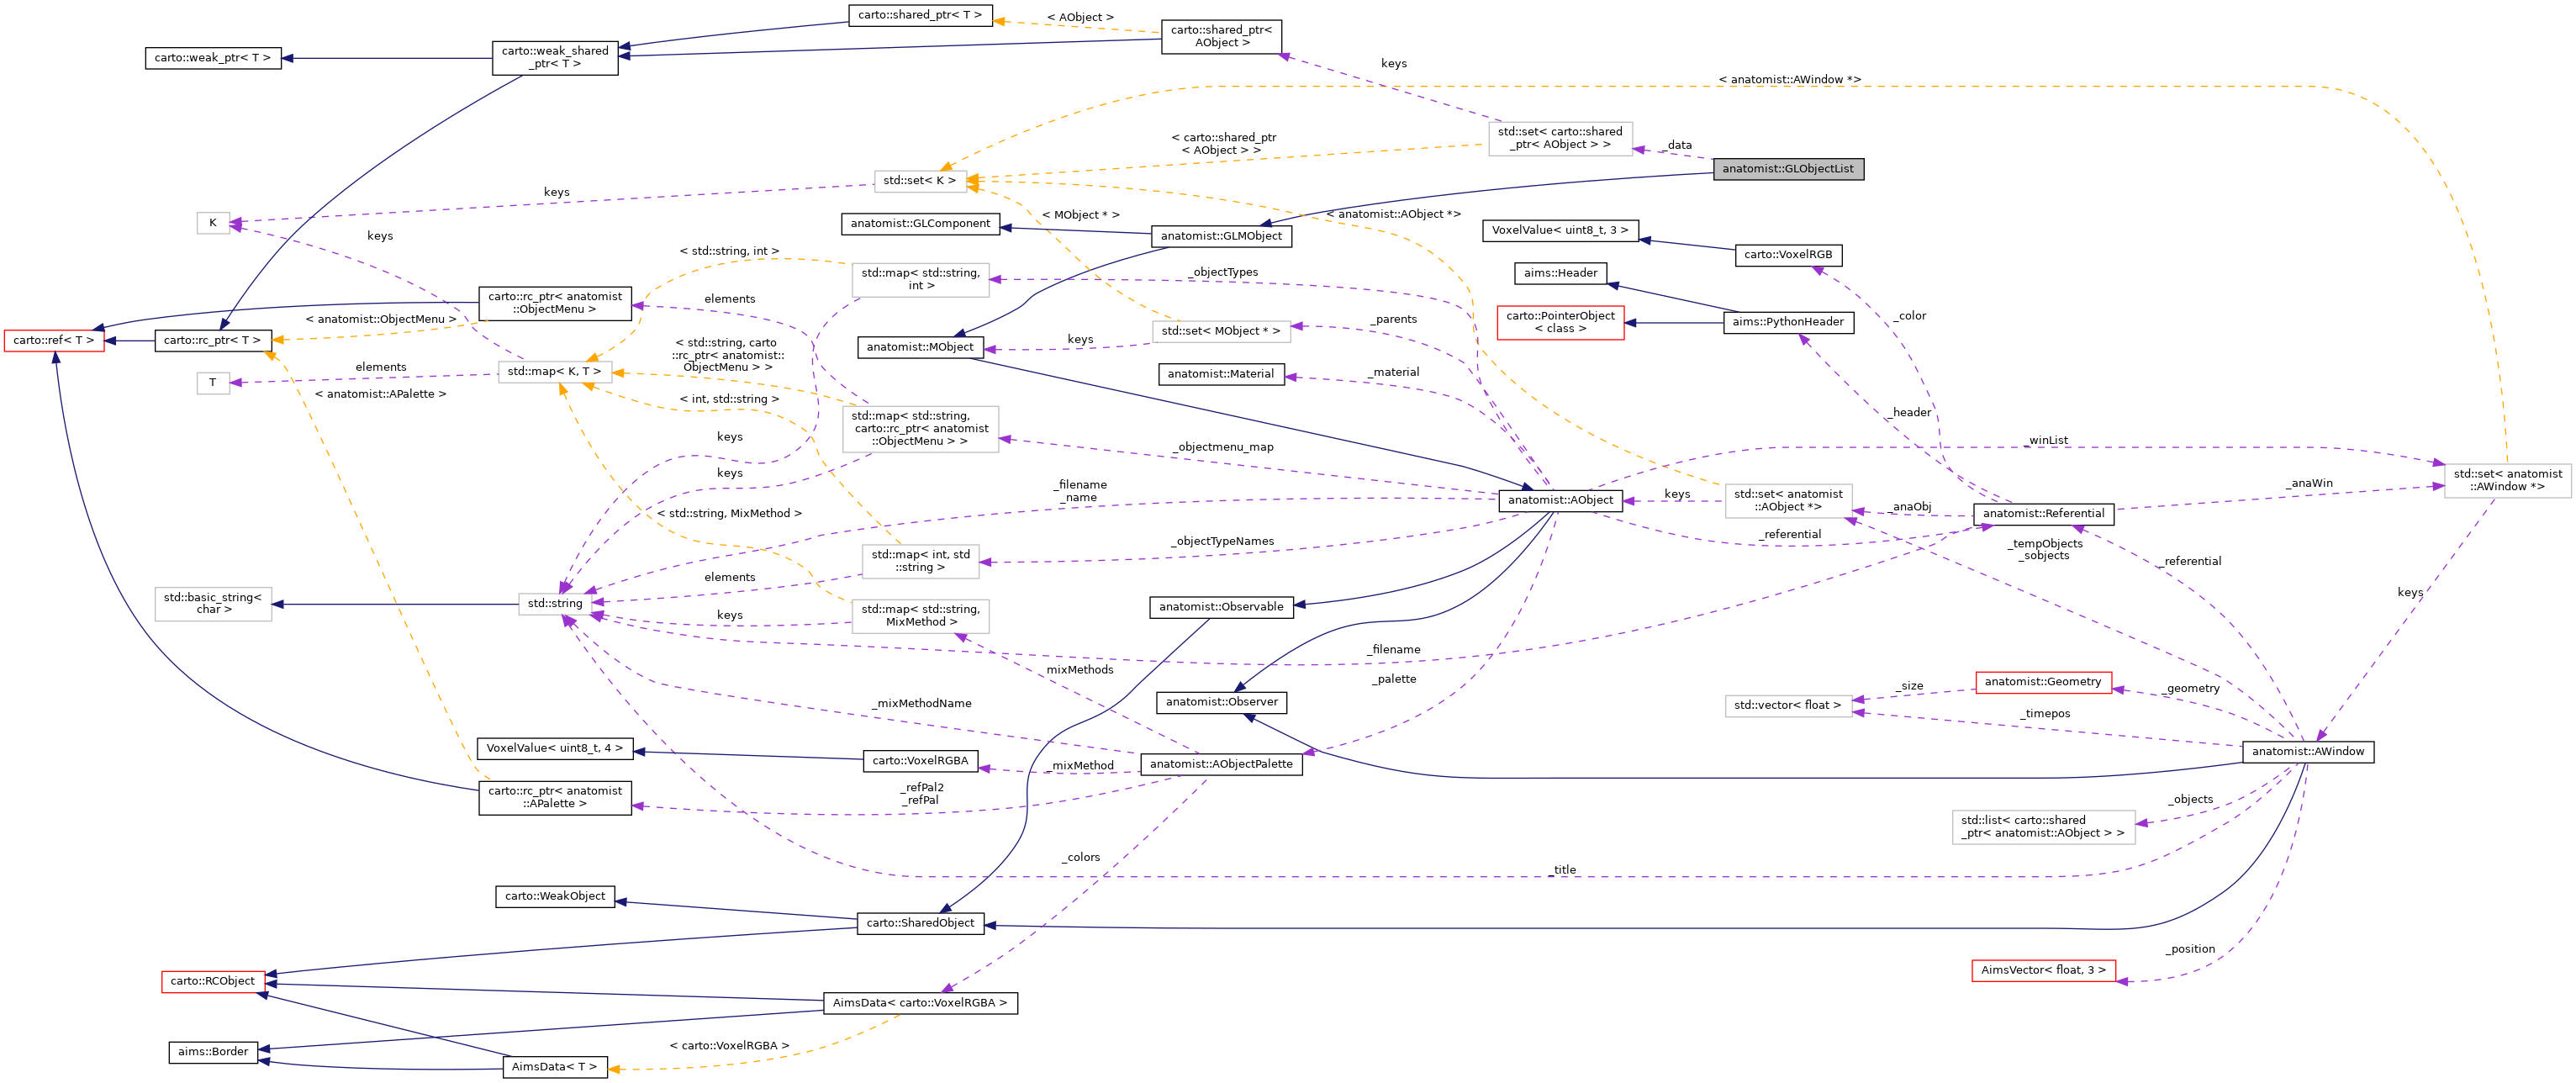Viewport: 2576px width, 1083px height.
Task: Open the aims::Header node
Action: (x=1560, y=274)
